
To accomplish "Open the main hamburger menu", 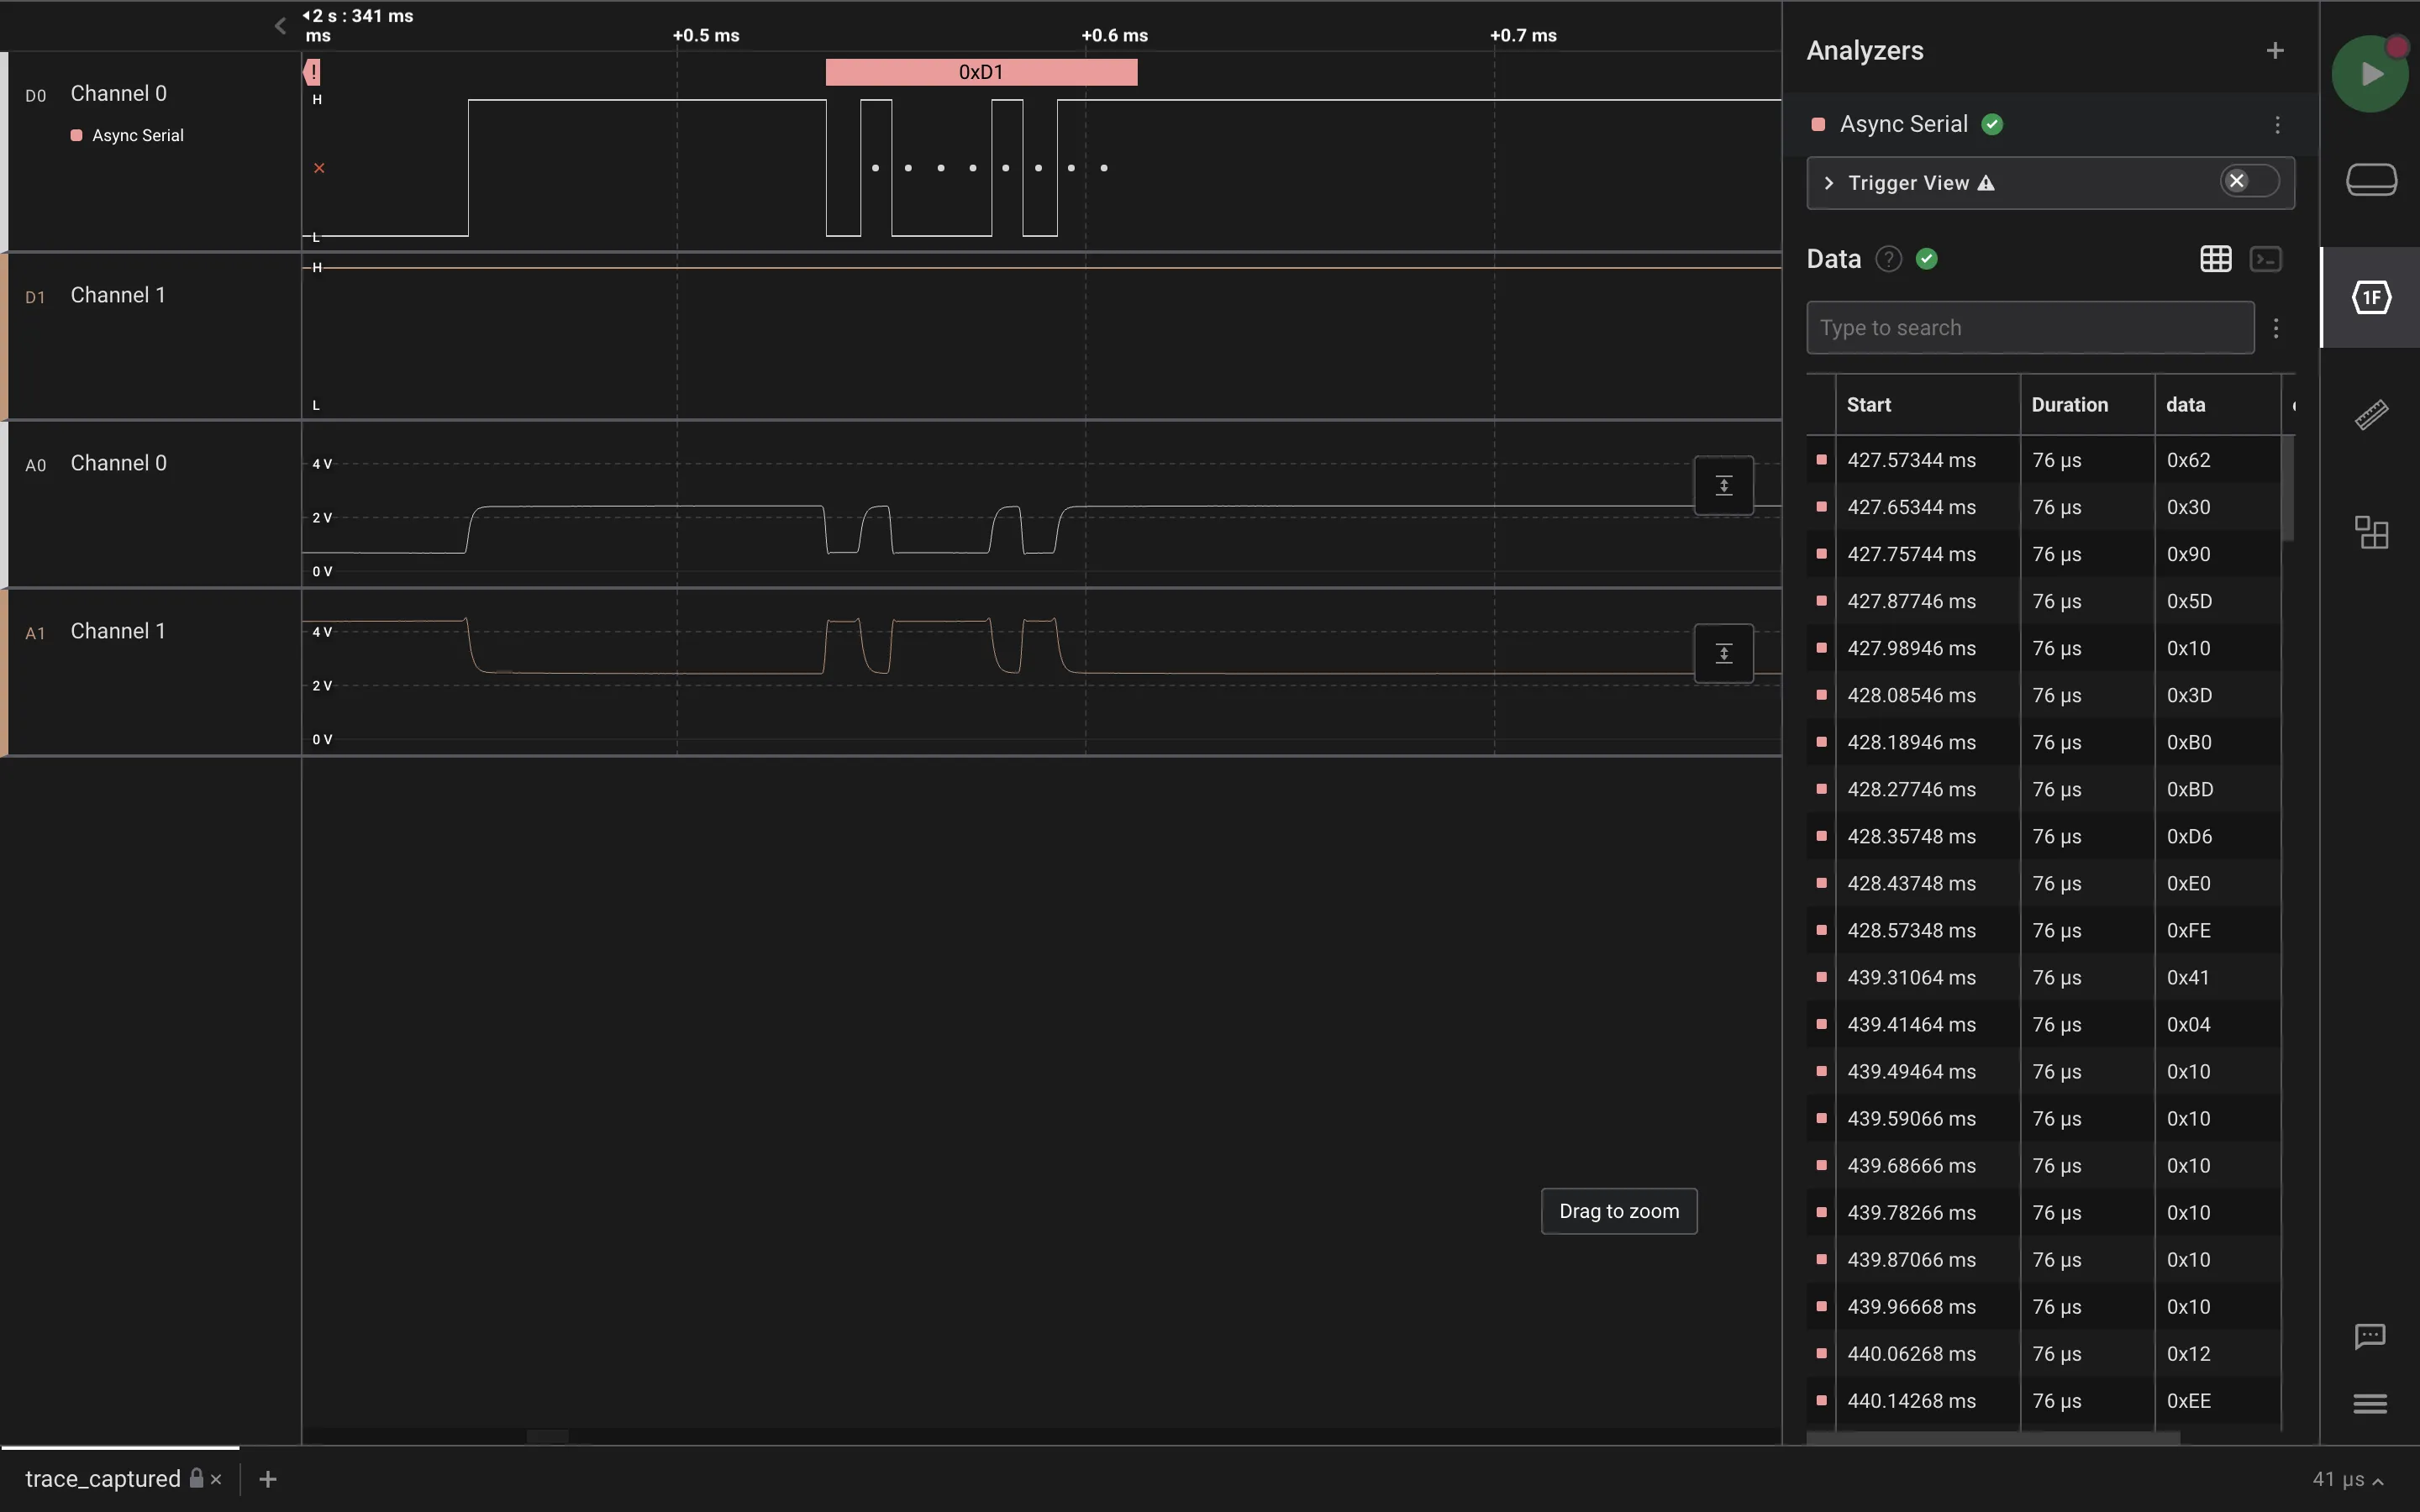I will point(2370,1404).
